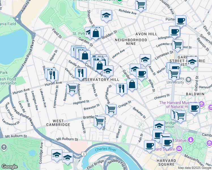Click the statue monument pin in Harvard Yard
212x170 pixels.
coord(191,140)
